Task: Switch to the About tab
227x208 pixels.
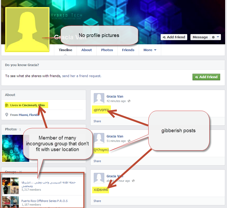Action: [x=87, y=50]
